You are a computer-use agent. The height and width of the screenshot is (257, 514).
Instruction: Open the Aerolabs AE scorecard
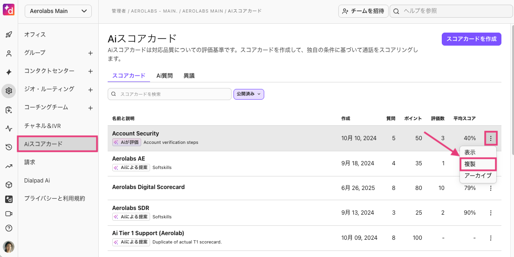pos(129,158)
